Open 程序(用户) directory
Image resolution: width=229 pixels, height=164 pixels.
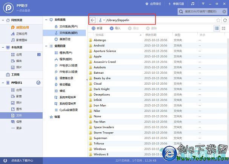click(63, 53)
